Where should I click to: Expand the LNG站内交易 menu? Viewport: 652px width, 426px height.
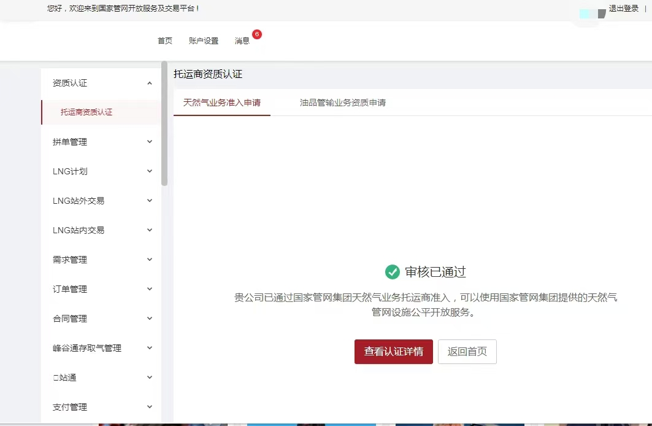(x=149, y=230)
